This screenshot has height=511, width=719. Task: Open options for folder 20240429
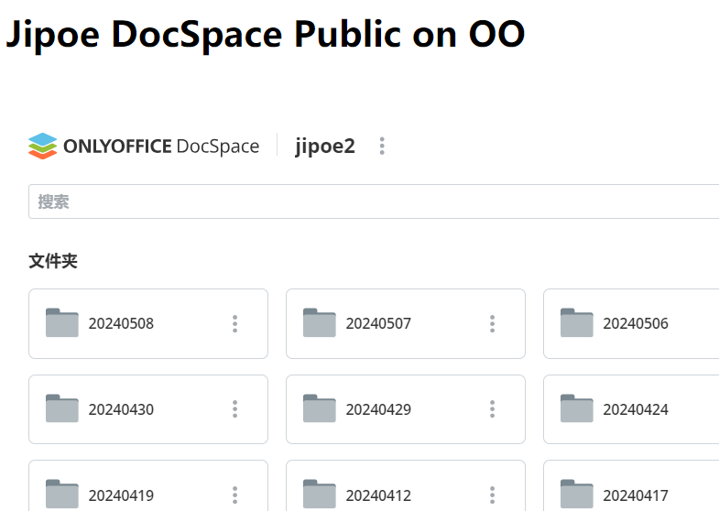click(x=492, y=409)
